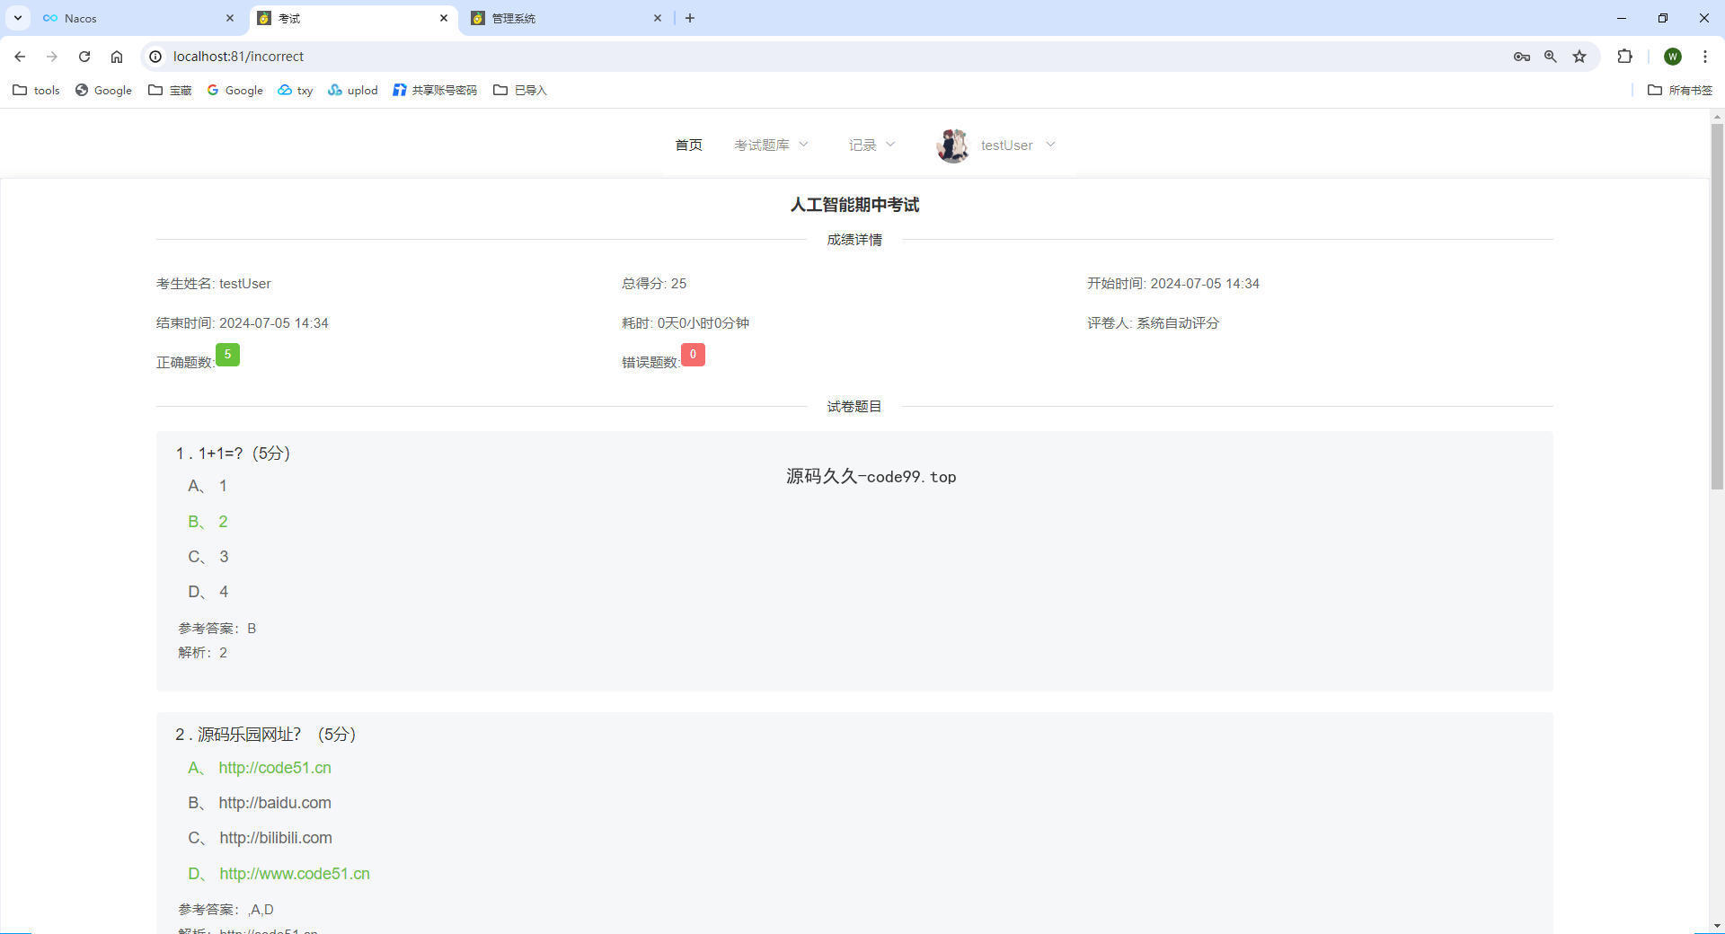Click the 耗时: 0天0小时0分钟 text

(x=686, y=323)
